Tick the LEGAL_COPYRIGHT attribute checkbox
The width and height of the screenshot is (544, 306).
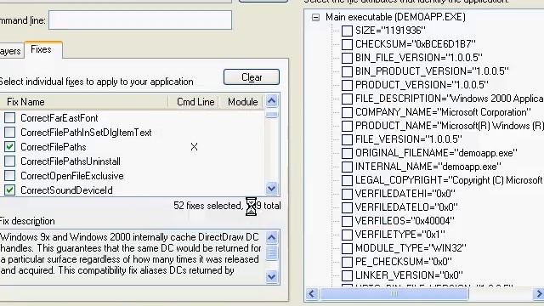click(x=347, y=180)
